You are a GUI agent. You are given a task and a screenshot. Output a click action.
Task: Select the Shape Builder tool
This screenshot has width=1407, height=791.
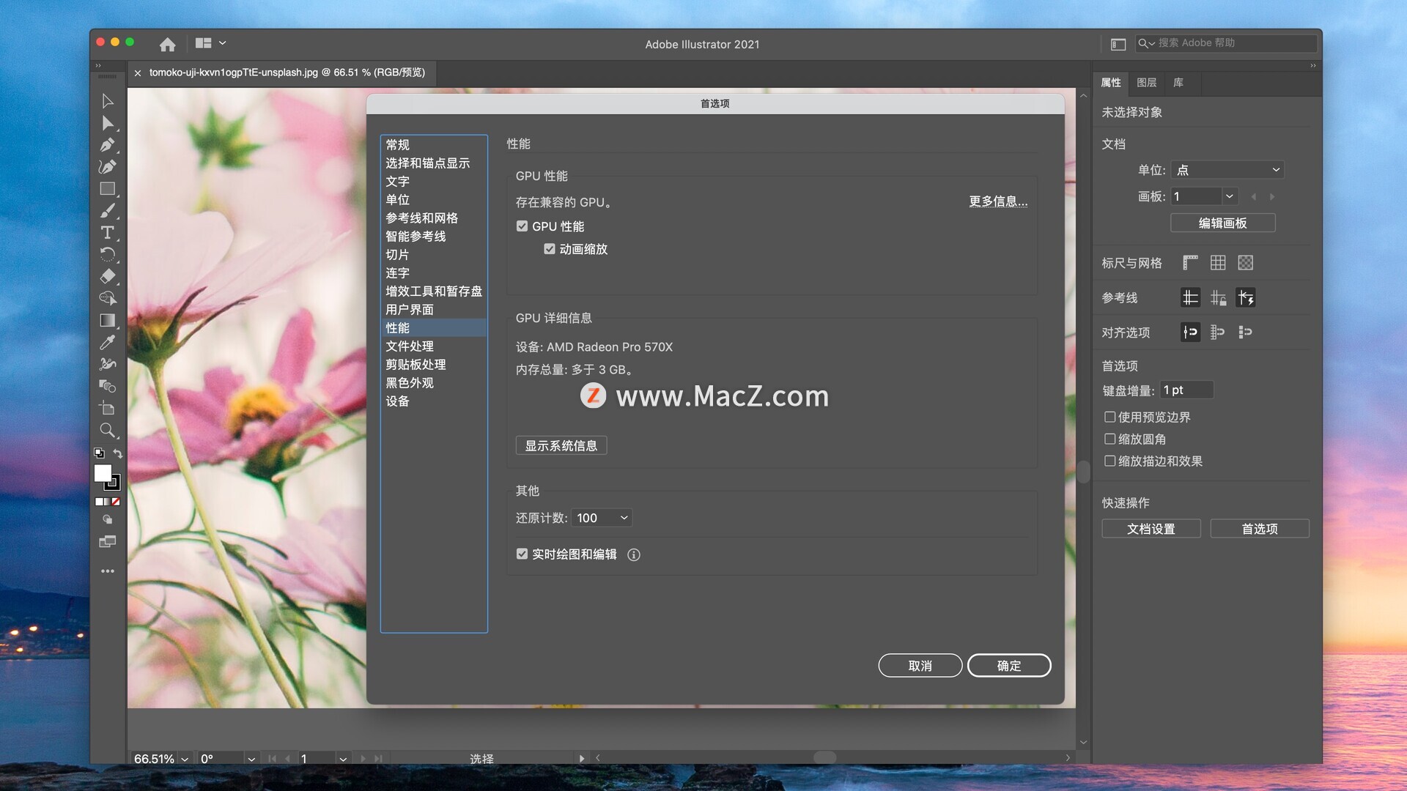[x=108, y=298]
